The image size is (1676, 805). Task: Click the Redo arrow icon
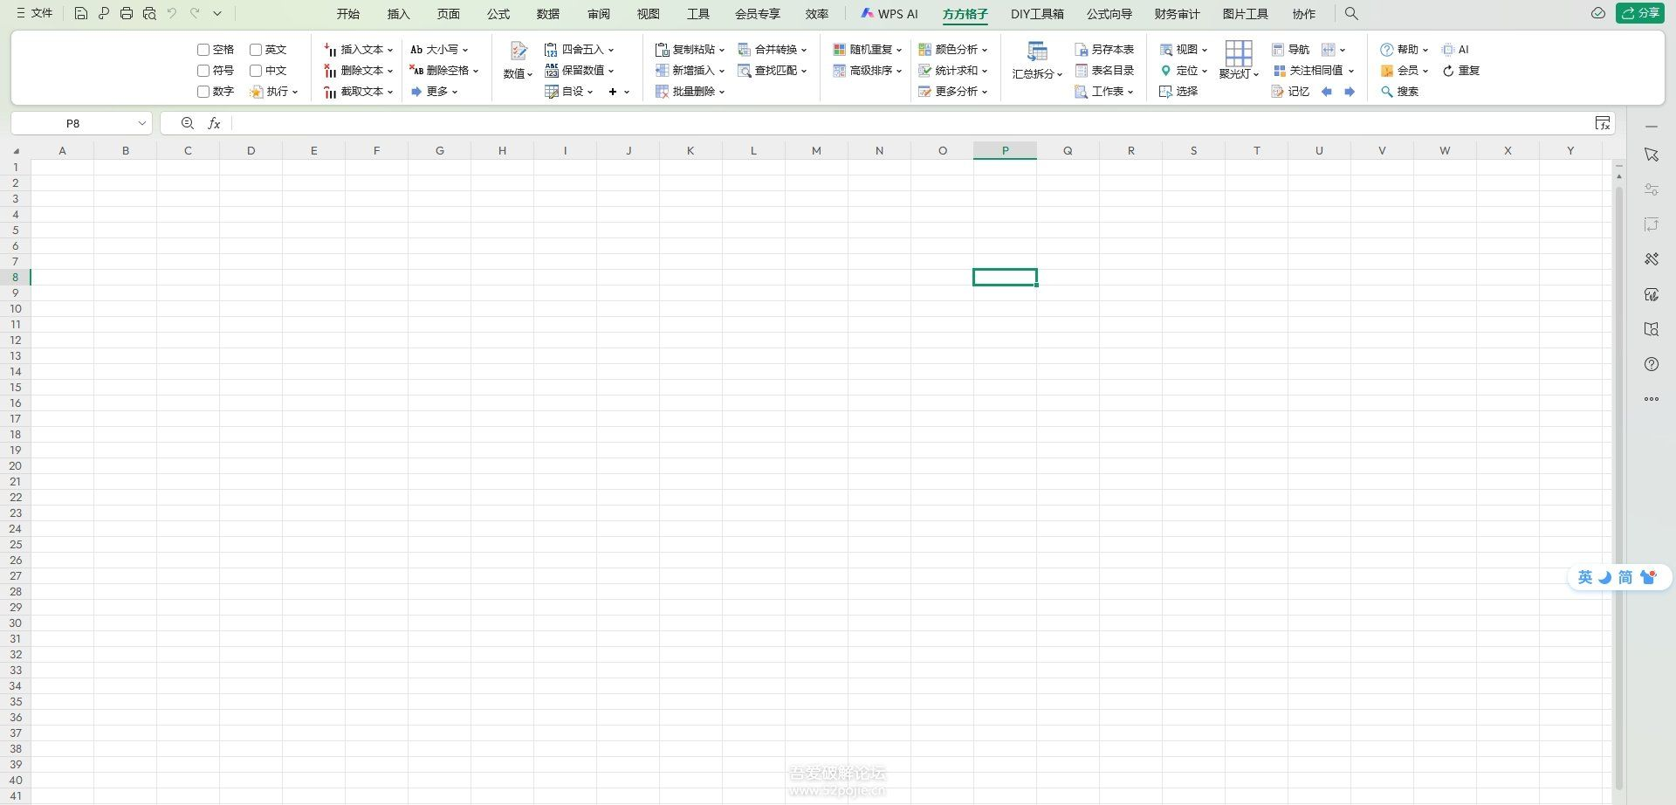(195, 13)
